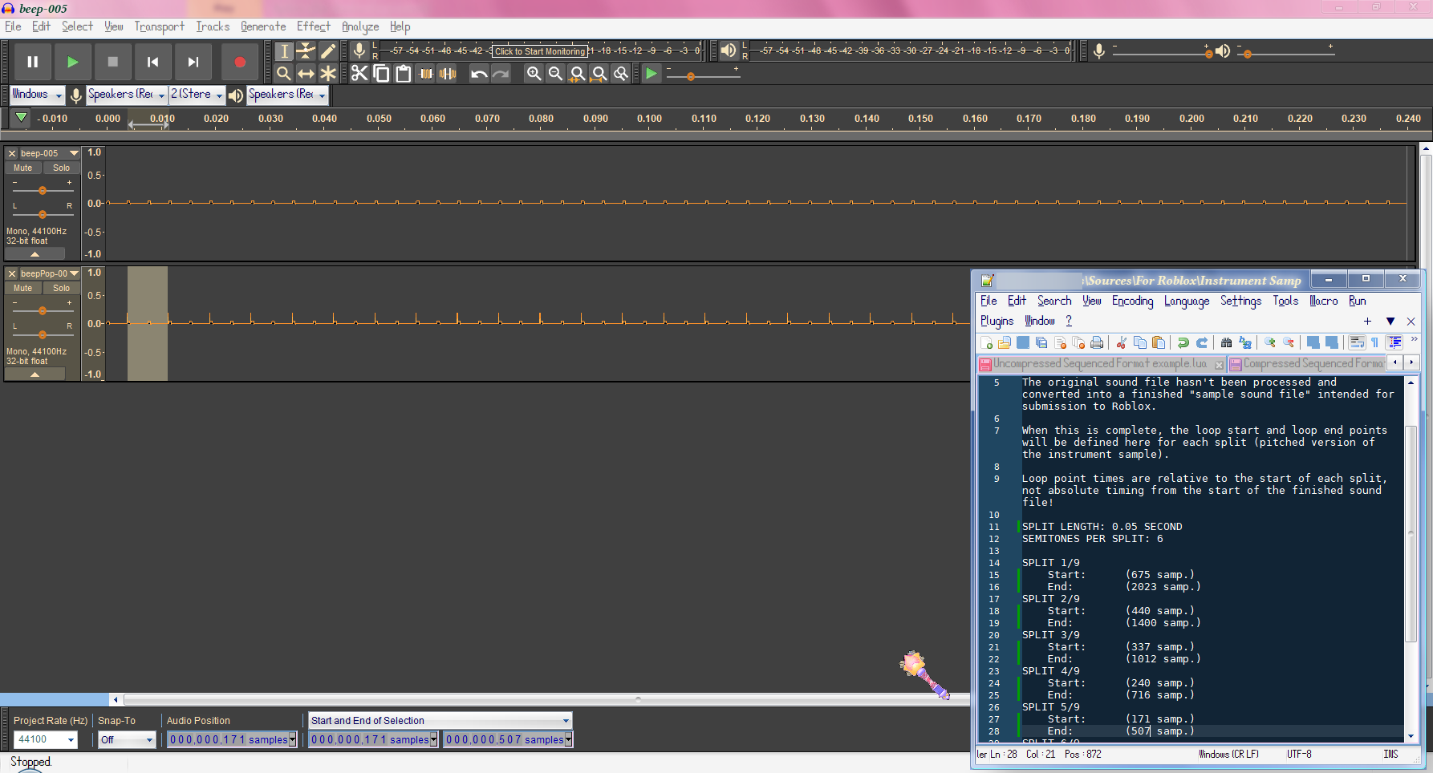
Task: Open the Effect menu
Action: (313, 26)
